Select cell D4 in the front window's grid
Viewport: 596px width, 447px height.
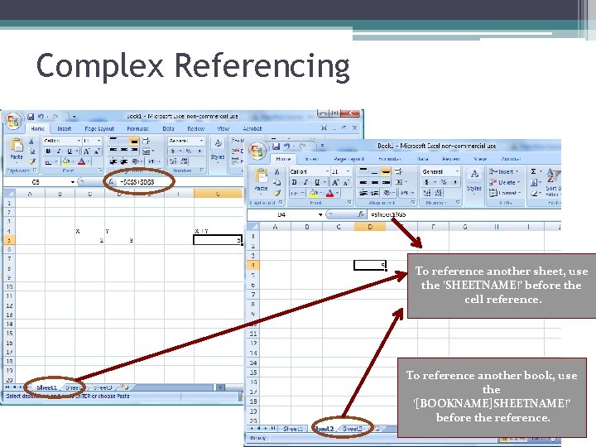pyautogui.click(x=370, y=266)
